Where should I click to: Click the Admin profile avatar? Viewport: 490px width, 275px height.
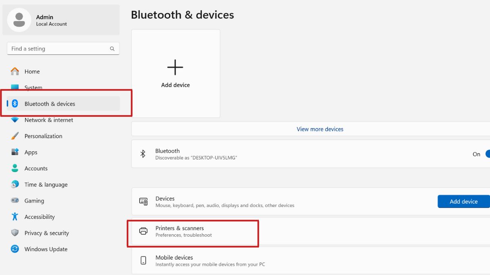[x=19, y=20]
